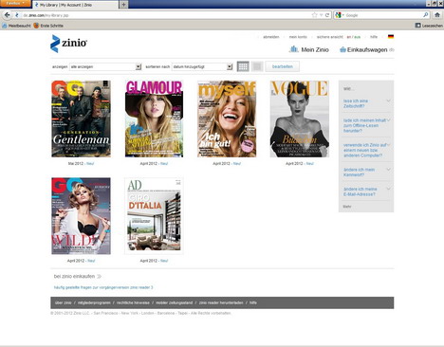Open the sortieren nach dropdown
This screenshot has width=444, height=347.
[x=202, y=66]
